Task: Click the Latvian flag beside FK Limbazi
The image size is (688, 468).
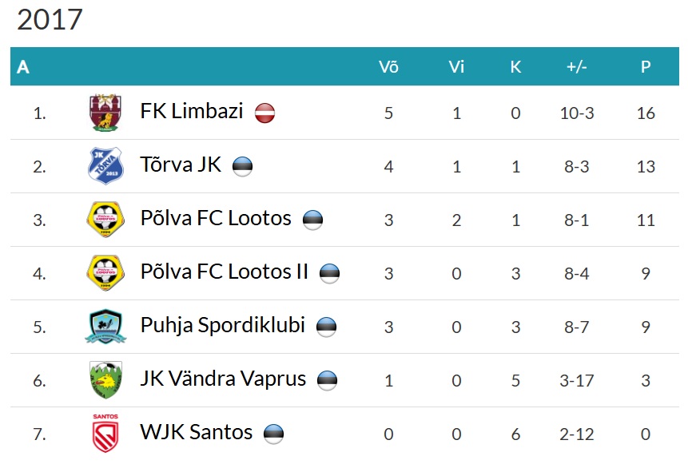Action: (264, 113)
